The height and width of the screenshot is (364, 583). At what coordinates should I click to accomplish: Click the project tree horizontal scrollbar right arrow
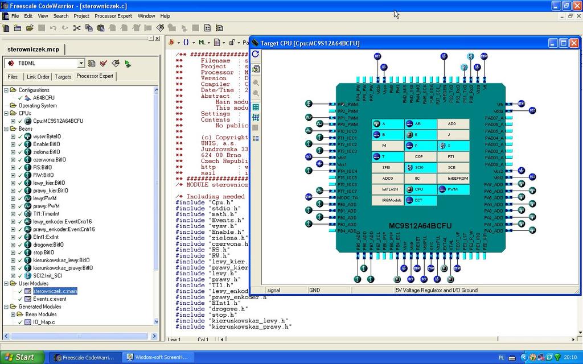point(154,336)
